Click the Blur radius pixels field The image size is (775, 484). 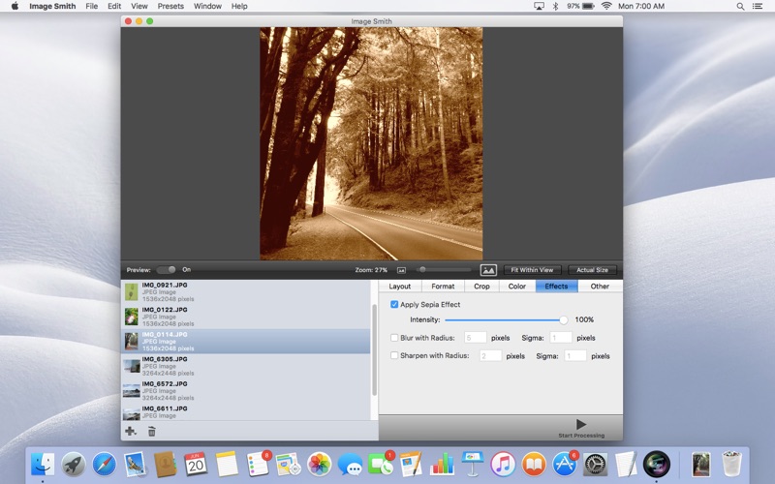pos(475,338)
